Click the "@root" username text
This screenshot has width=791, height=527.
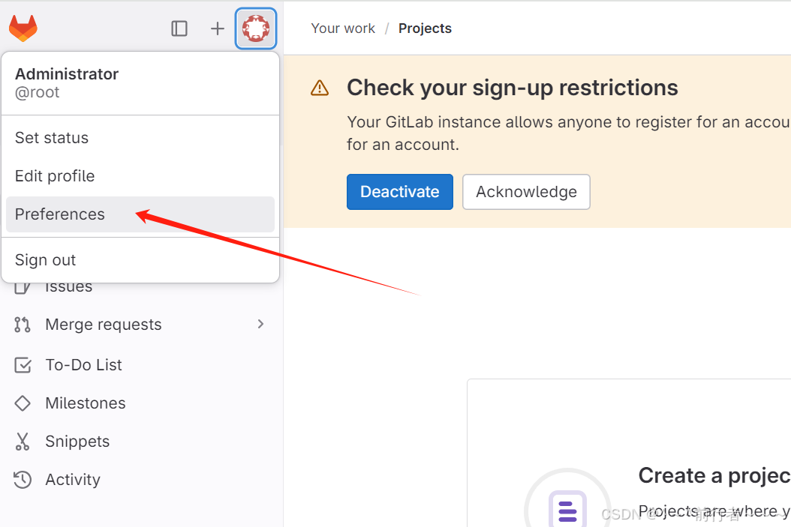click(x=38, y=93)
